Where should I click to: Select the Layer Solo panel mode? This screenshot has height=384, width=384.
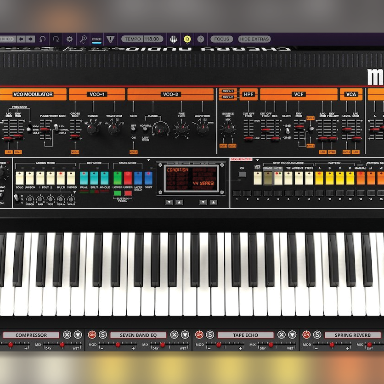click(138, 178)
